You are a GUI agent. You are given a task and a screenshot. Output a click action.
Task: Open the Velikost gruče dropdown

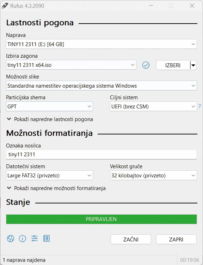coord(153,175)
